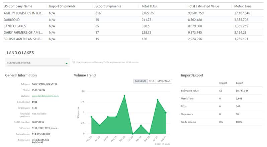Expand SIC codes via the more link
267x147 pixels.
56,128
